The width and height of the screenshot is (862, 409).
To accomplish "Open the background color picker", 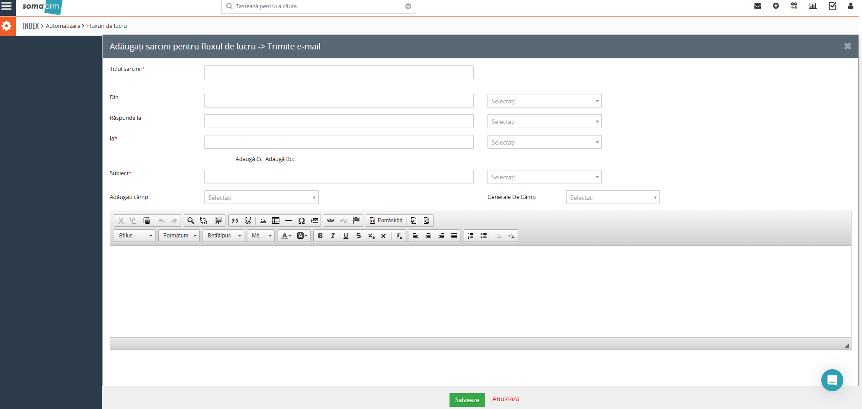I will pyautogui.click(x=302, y=236).
